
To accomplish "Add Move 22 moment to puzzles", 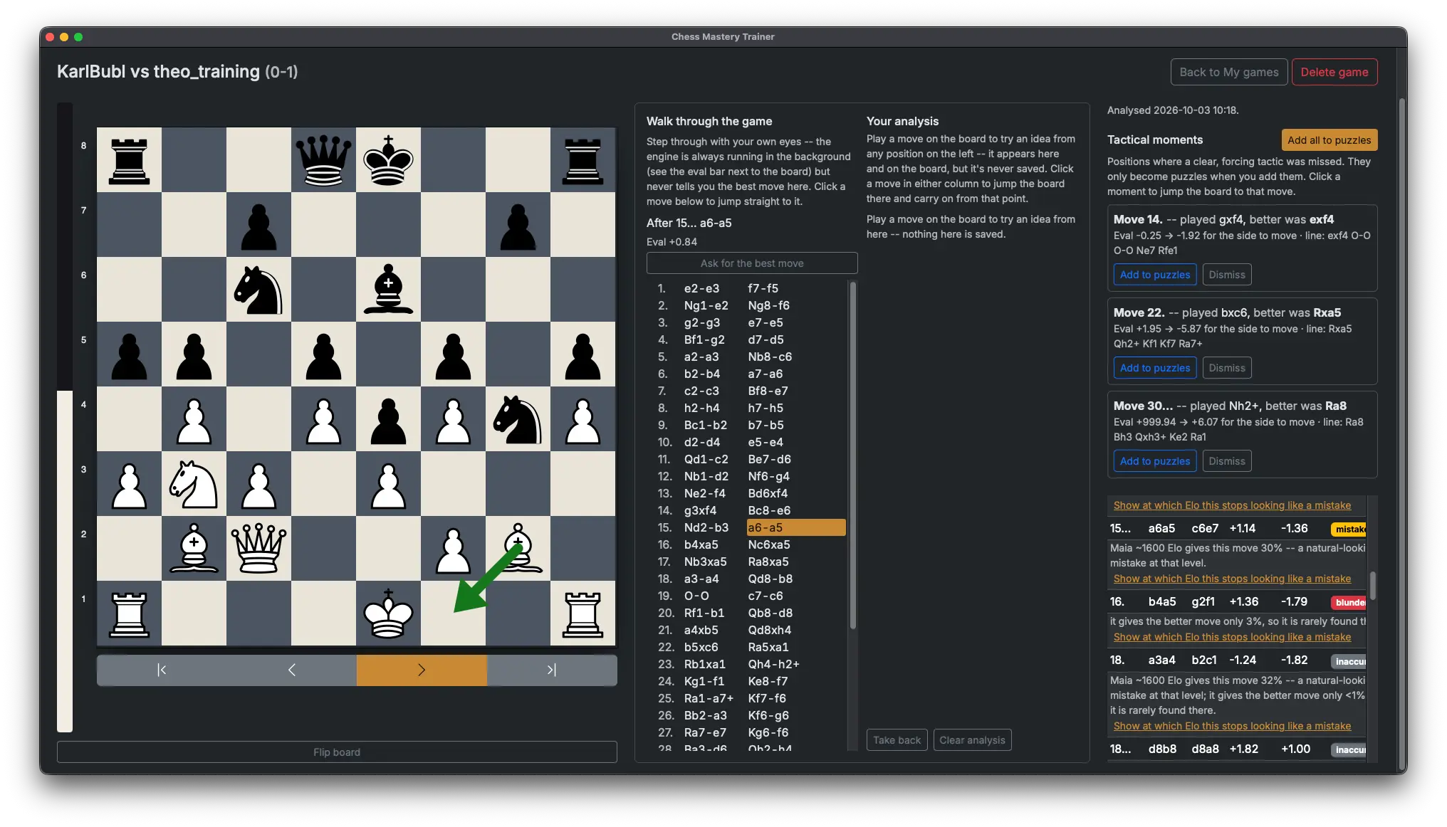I will 1154,368.
